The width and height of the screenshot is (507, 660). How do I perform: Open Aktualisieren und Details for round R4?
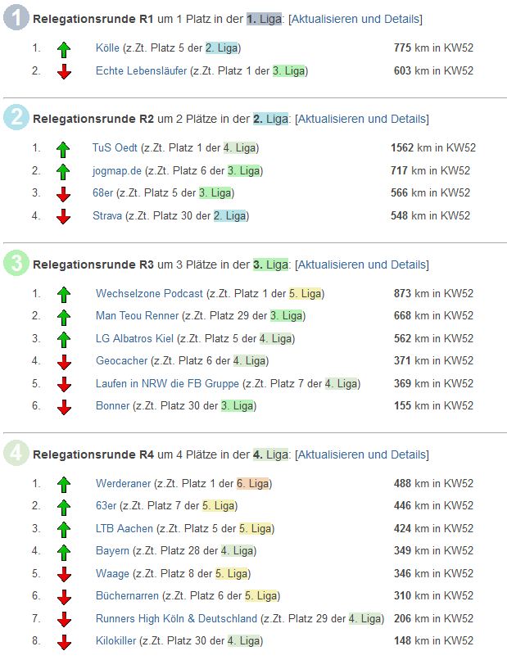[361, 454]
